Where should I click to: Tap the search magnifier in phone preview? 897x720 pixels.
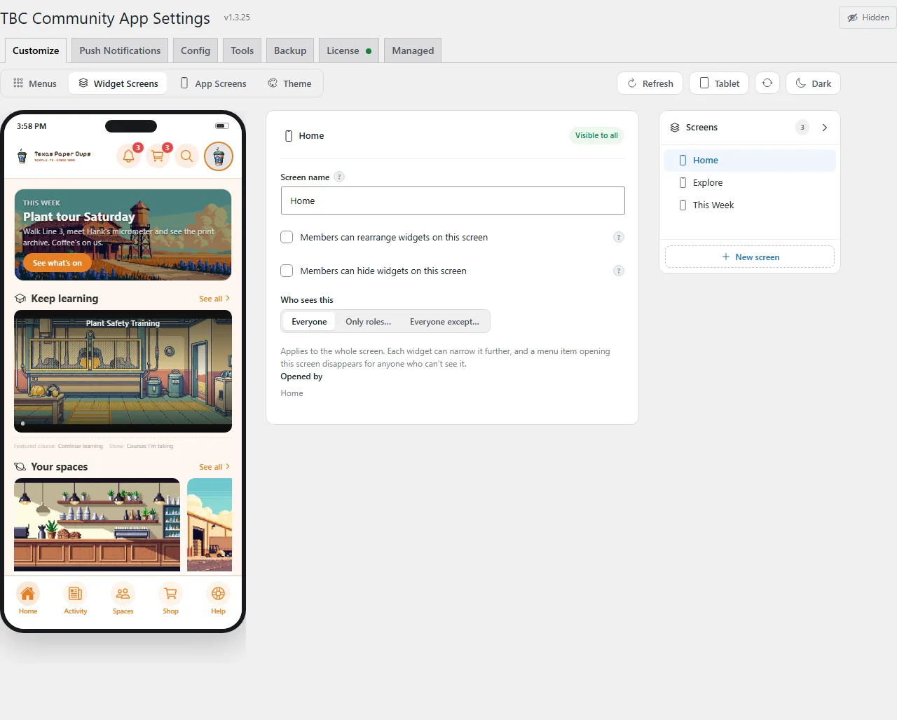187,156
